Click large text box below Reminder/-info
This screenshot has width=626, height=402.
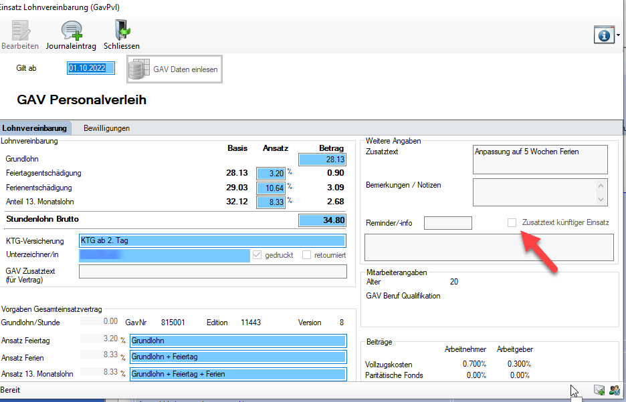pos(489,247)
